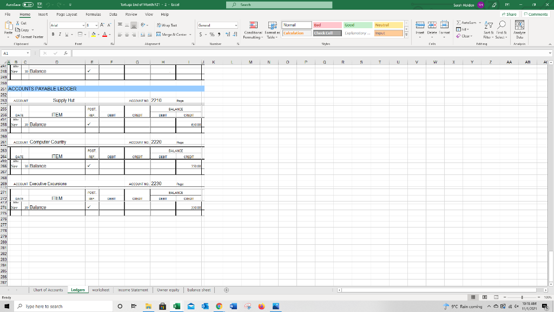This screenshot has height=312, width=554.
Task: Open Conditional Formatting menu
Action: tap(253, 30)
